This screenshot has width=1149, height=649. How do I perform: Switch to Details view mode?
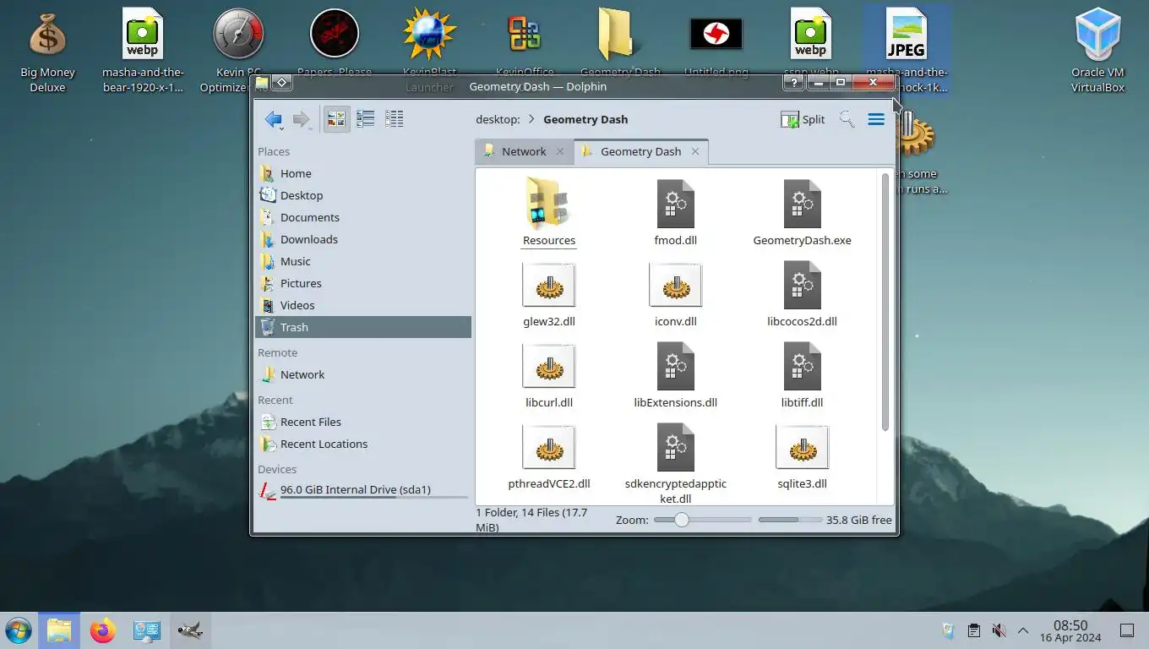(x=394, y=119)
